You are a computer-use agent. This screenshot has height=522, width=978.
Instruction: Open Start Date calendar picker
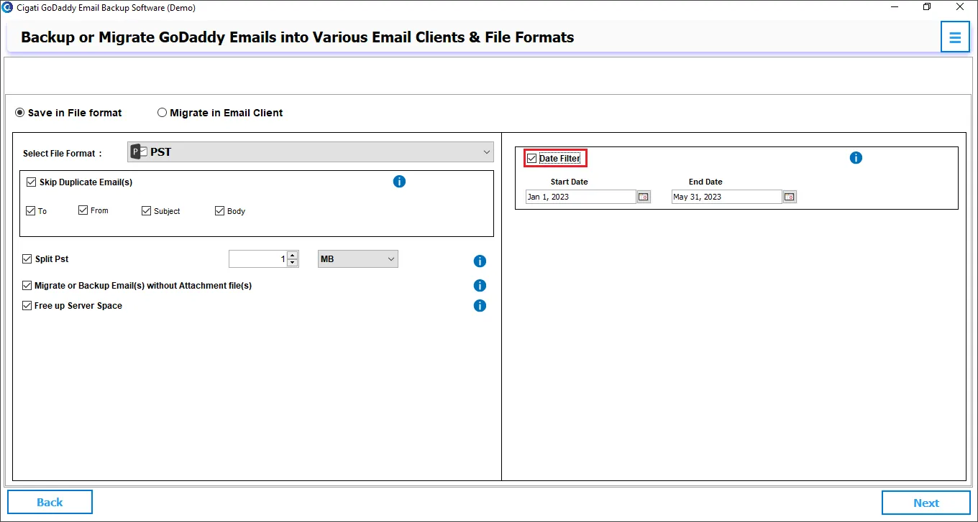click(x=644, y=197)
